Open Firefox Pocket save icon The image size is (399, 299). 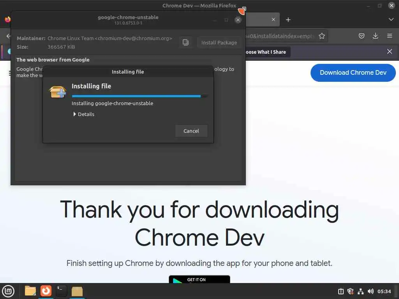coord(361,36)
